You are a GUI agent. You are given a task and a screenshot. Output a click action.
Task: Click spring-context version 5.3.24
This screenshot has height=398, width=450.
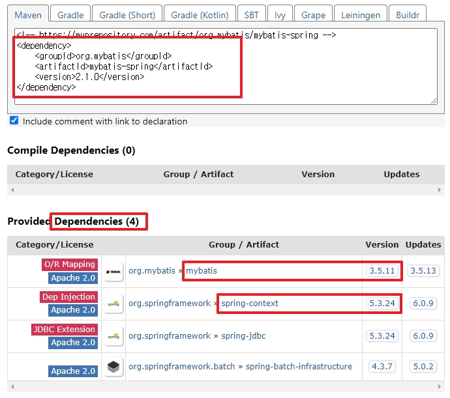(382, 304)
